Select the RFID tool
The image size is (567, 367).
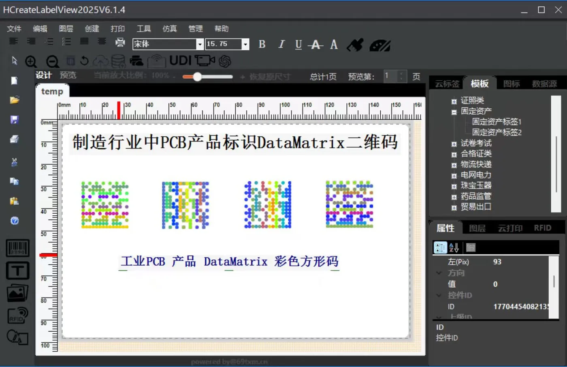coord(17,315)
